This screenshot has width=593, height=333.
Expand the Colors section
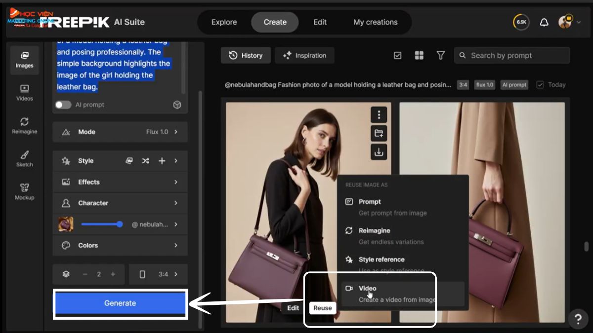120,245
